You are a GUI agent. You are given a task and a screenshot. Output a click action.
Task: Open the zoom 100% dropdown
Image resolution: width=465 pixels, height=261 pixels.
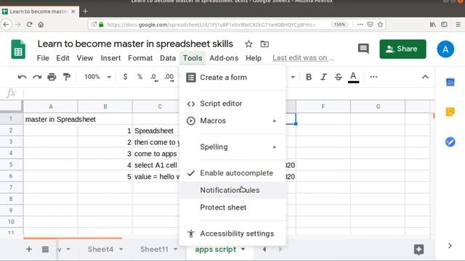[97, 77]
